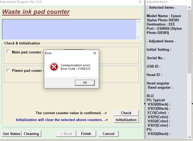Close the Error dialog with X
The image size is (193, 141).
[x=95, y=53]
